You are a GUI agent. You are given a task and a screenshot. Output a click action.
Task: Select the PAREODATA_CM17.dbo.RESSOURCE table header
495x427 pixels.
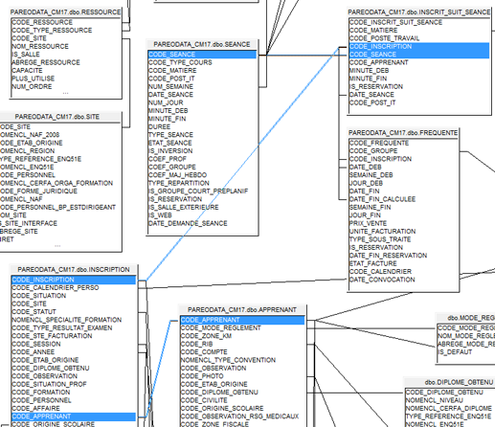click(65, 12)
